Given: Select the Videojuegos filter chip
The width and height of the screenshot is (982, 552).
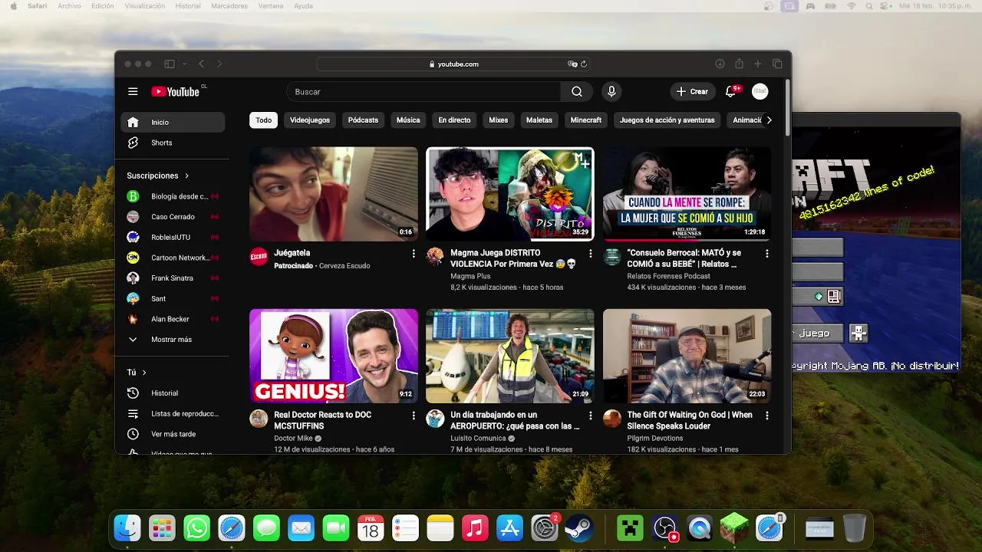Looking at the screenshot, I should point(310,120).
